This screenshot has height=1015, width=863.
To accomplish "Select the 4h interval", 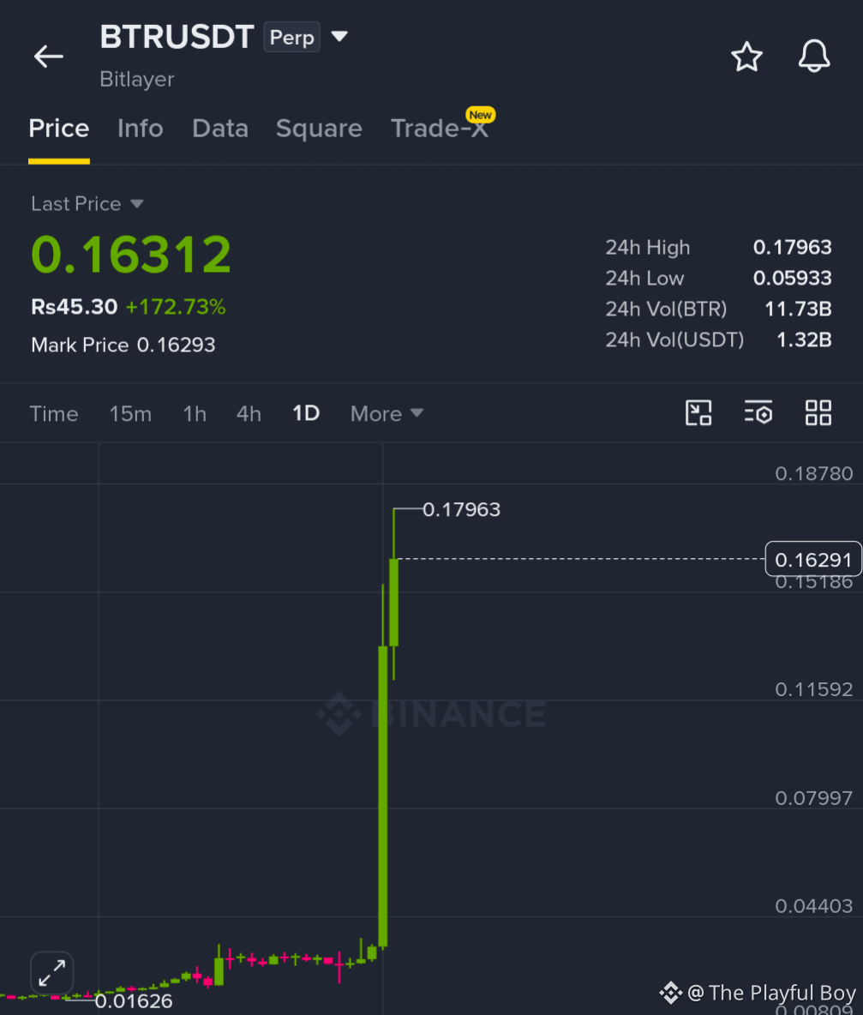I will pos(249,414).
